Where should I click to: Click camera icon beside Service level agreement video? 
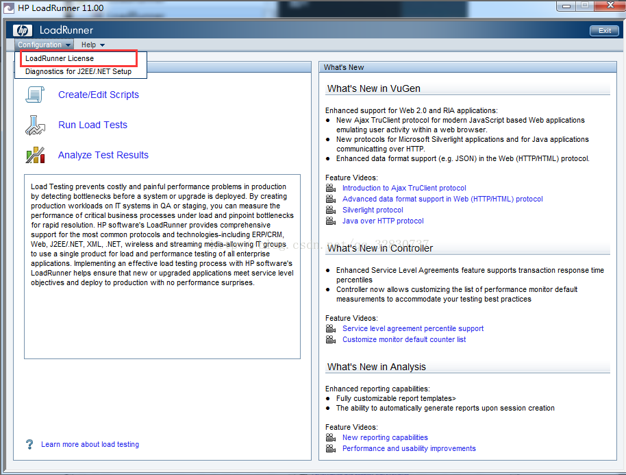point(331,328)
